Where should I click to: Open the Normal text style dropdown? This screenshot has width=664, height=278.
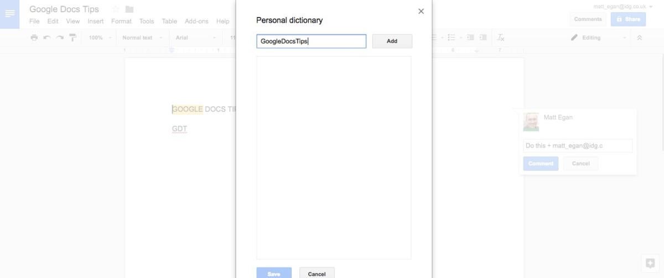point(142,38)
